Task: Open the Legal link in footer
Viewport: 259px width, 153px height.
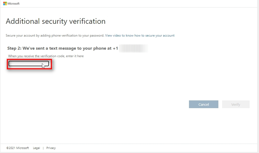Action: click(x=36, y=148)
